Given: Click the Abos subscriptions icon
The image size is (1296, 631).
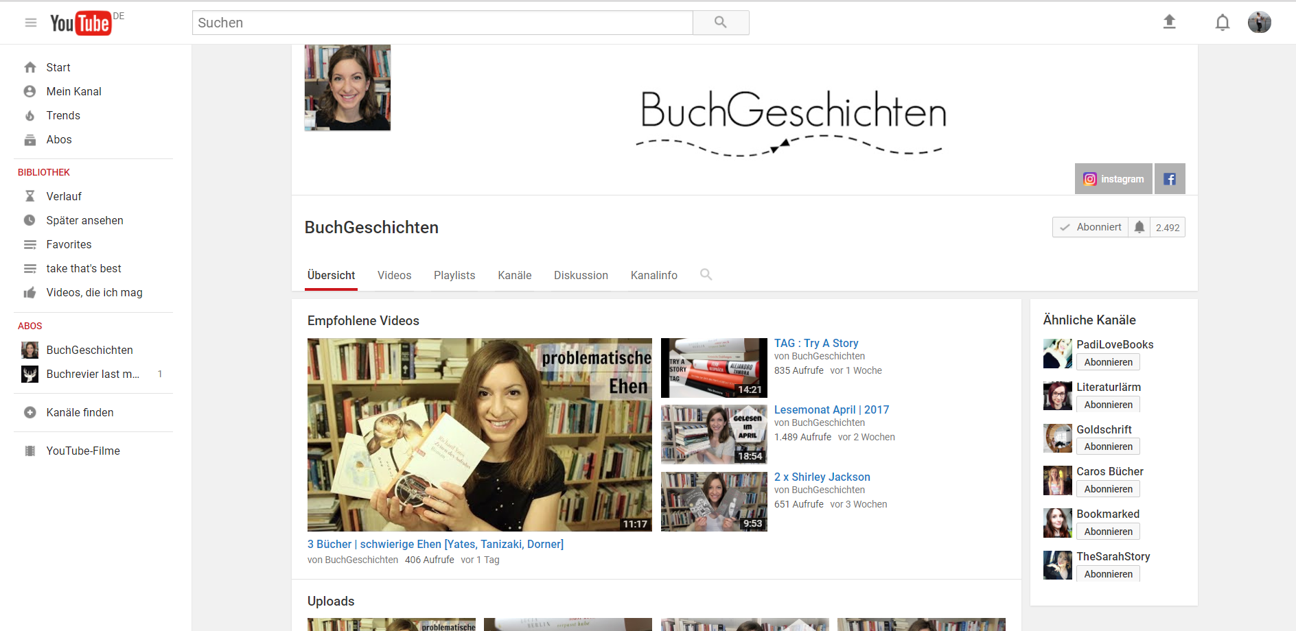Looking at the screenshot, I should [x=30, y=140].
